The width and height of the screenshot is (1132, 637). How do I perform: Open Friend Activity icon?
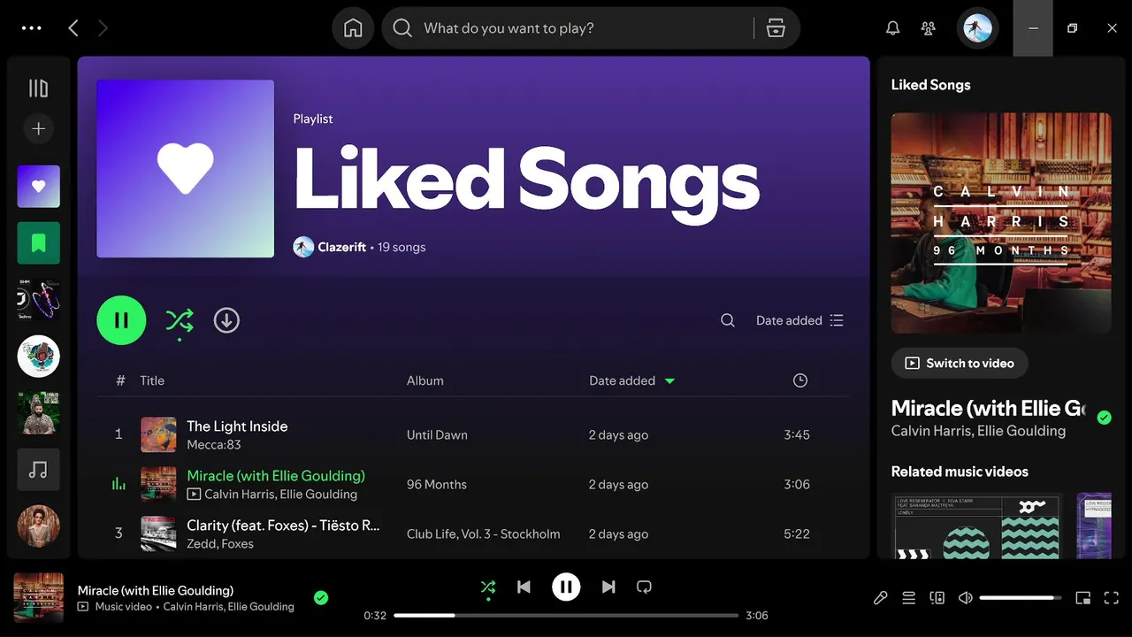point(928,28)
